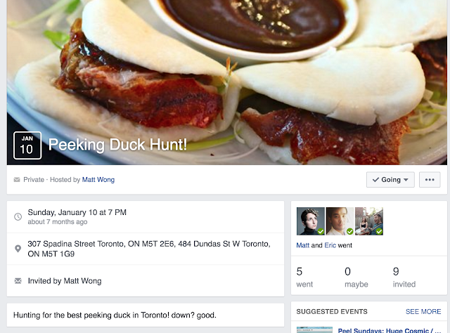The image size is (450, 333).
Task: Click the second attendee profile photo
Action: (340, 221)
